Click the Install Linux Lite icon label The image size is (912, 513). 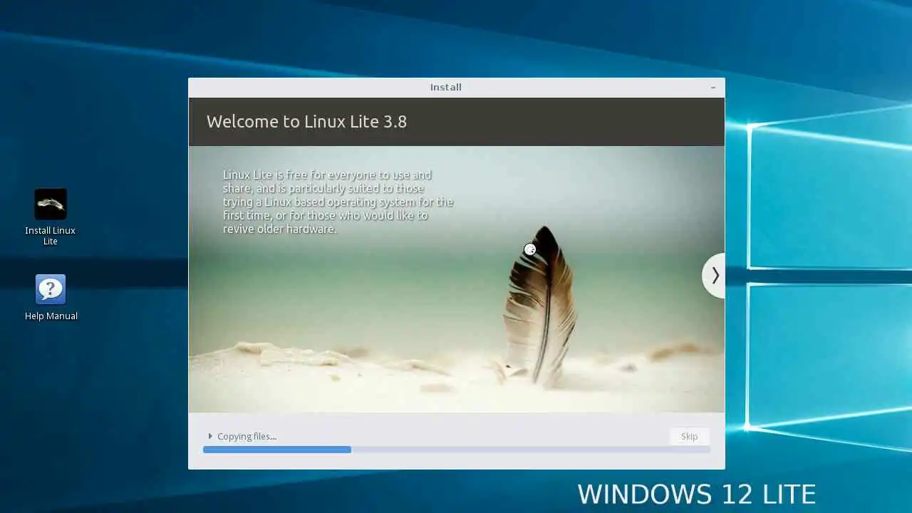coord(51,236)
